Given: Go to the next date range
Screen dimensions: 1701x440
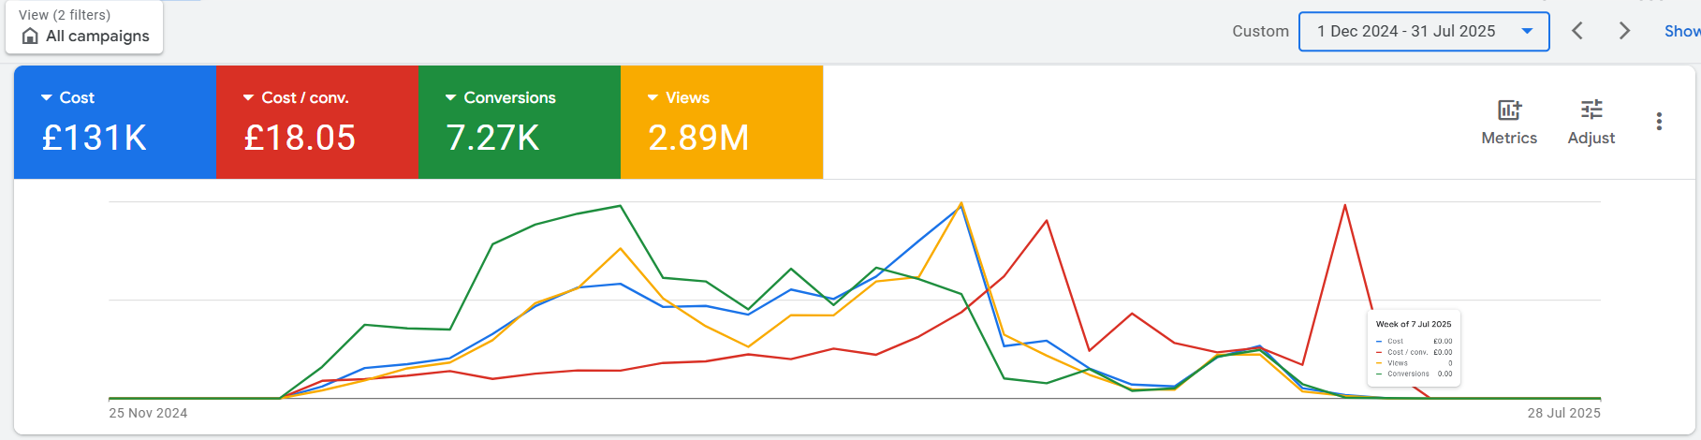Looking at the screenshot, I should point(1624,31).
